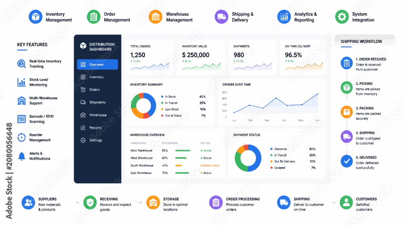Click the orange Warehouse Management icon
This screenshot has width=404, height=225.
(156, 17)
